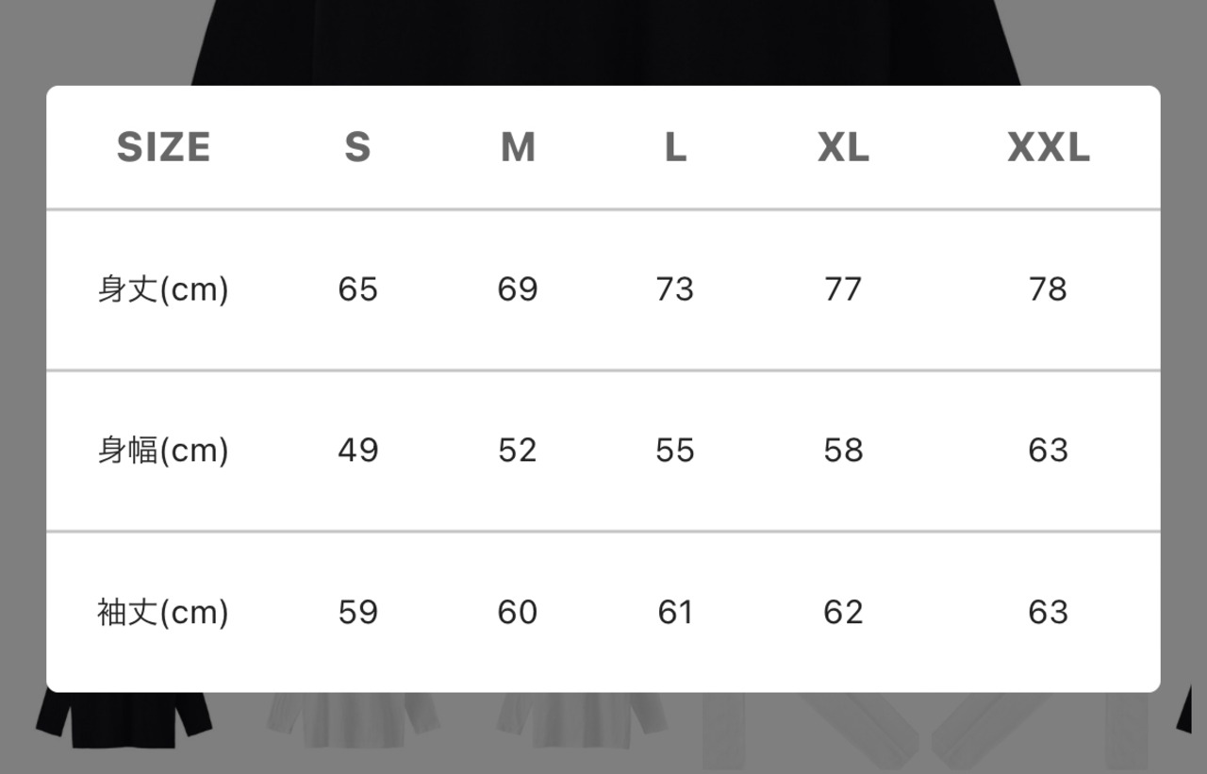Select the S size column header
The height and width of the screenshot is (774, 1207).
(x=357, y=148)
